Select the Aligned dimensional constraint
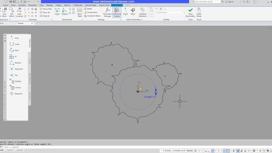 (65, 12)
